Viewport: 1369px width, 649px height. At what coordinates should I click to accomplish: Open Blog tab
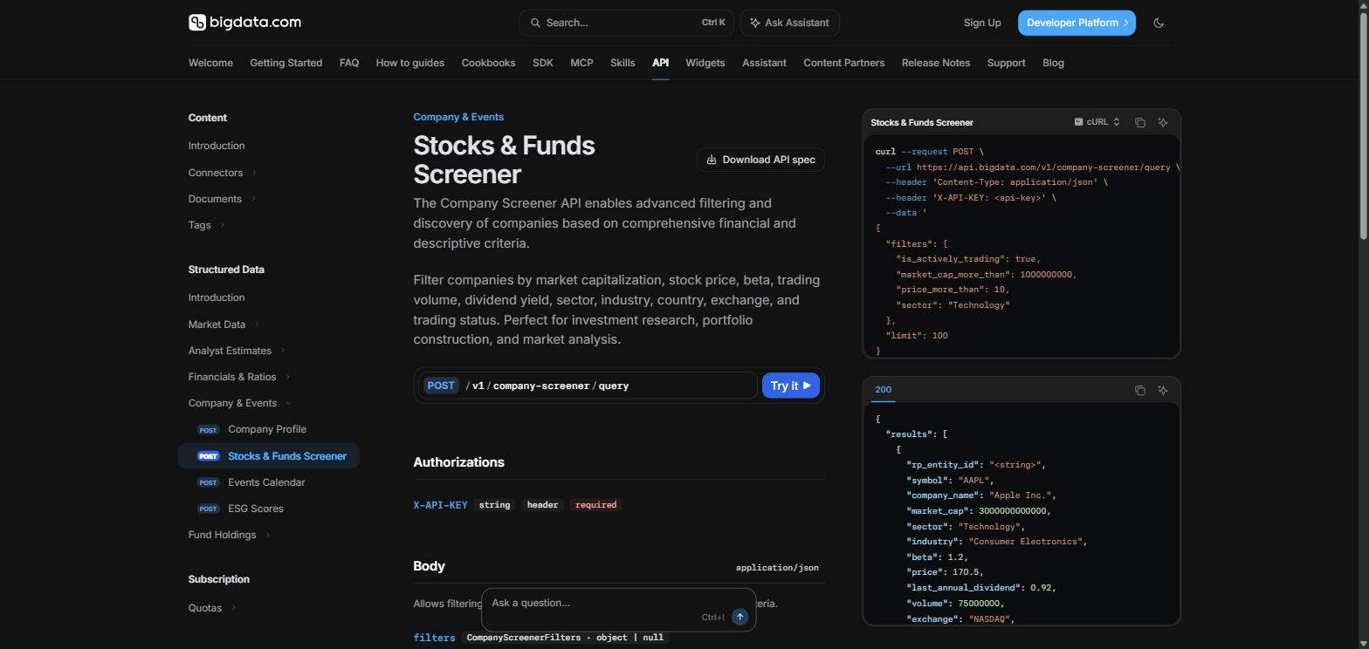1053,63
